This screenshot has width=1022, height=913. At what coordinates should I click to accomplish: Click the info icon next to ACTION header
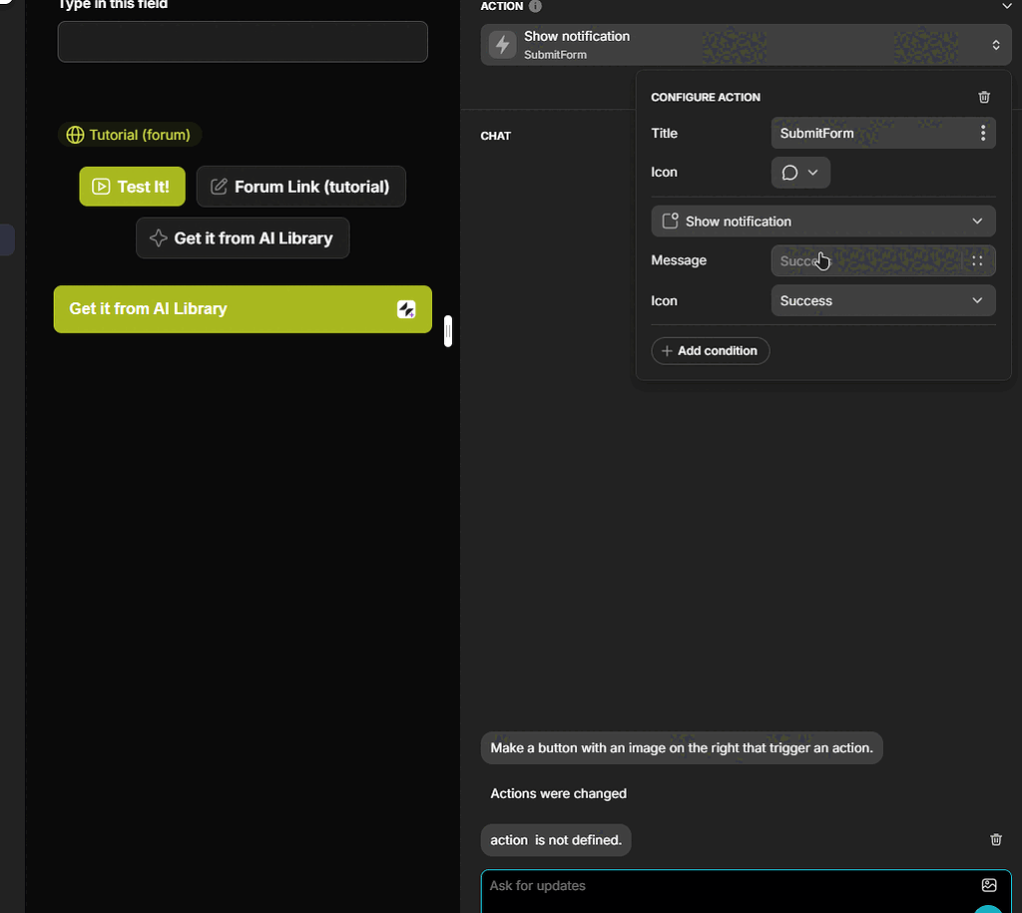[535, 6]
